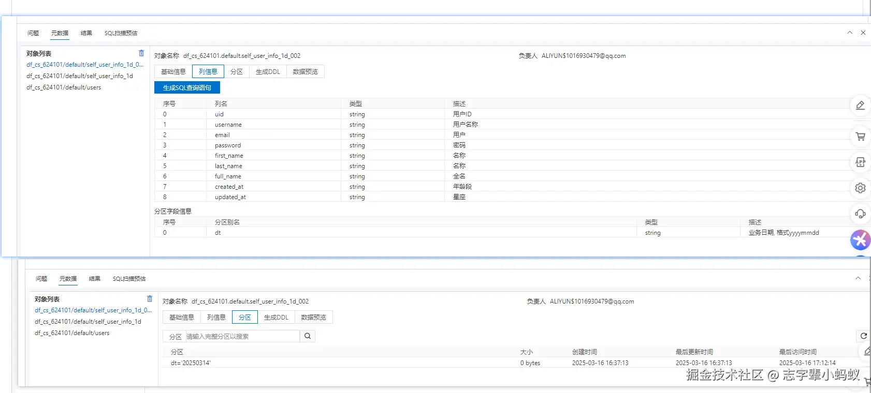The image size is (871, 393).
Task: Select df_cs_624101/default/users in lower object list
Action: 72,333
